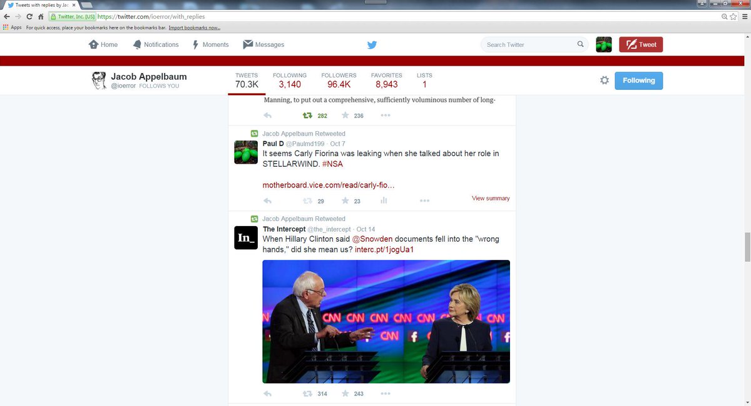Click Import bookmarks now link
The height and width of the screenshot is (406, 751).
195,27
